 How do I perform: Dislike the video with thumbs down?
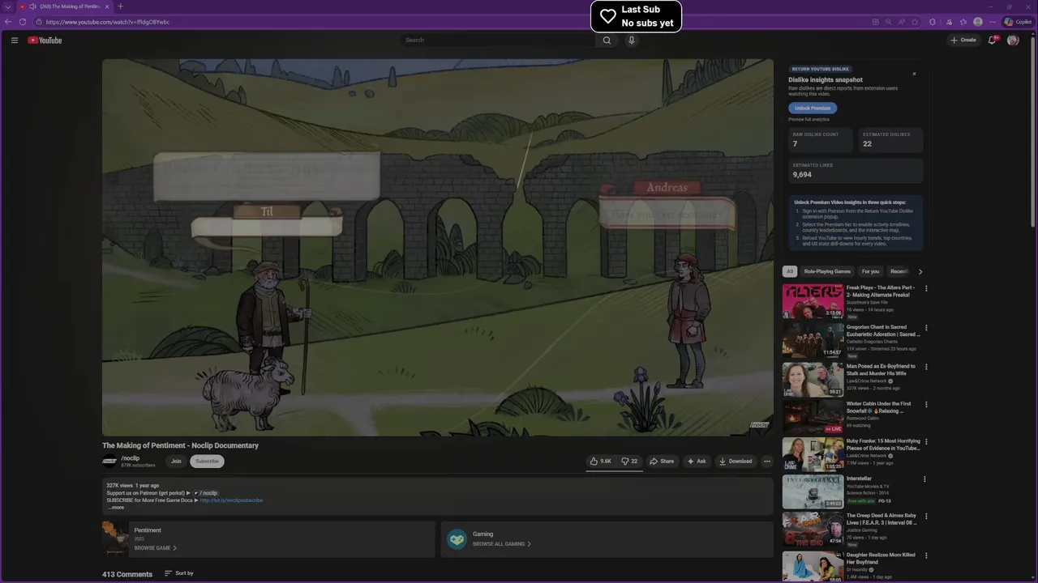[x=629, y=462]
